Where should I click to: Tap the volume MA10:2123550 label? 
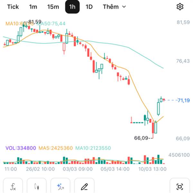point(93,148)
